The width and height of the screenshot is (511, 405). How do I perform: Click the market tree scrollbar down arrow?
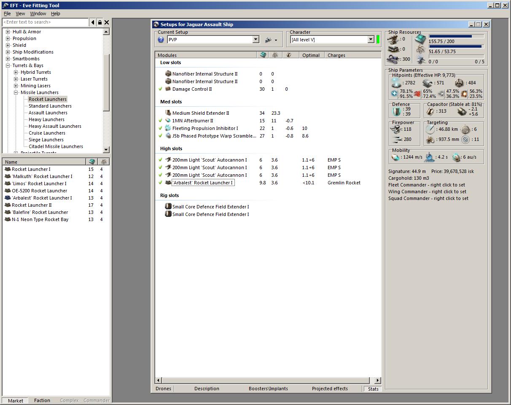click(106, 149)
